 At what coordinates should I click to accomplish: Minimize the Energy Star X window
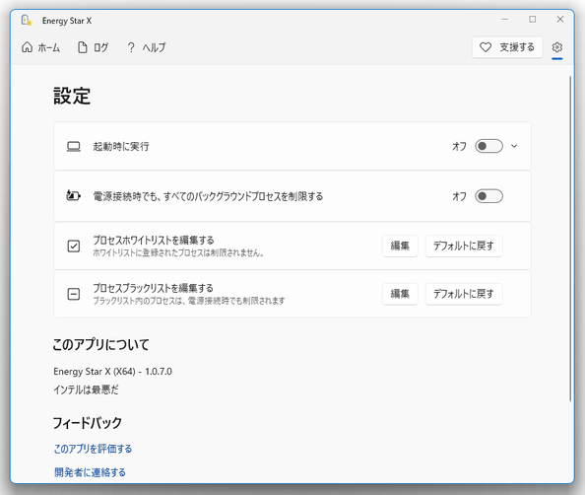[x=505, y=19]
